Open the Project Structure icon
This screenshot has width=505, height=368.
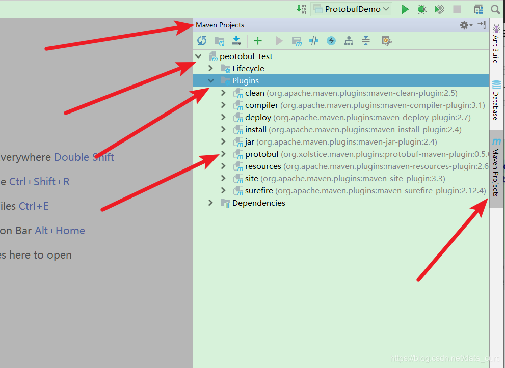point(479,9)
